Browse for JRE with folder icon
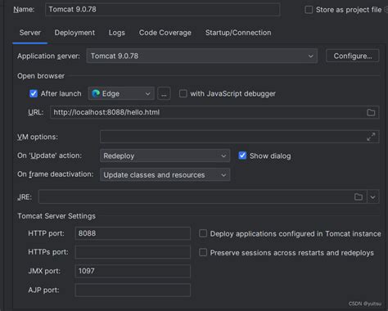Viewport: 388px width, 311px height. pos(359,196)
